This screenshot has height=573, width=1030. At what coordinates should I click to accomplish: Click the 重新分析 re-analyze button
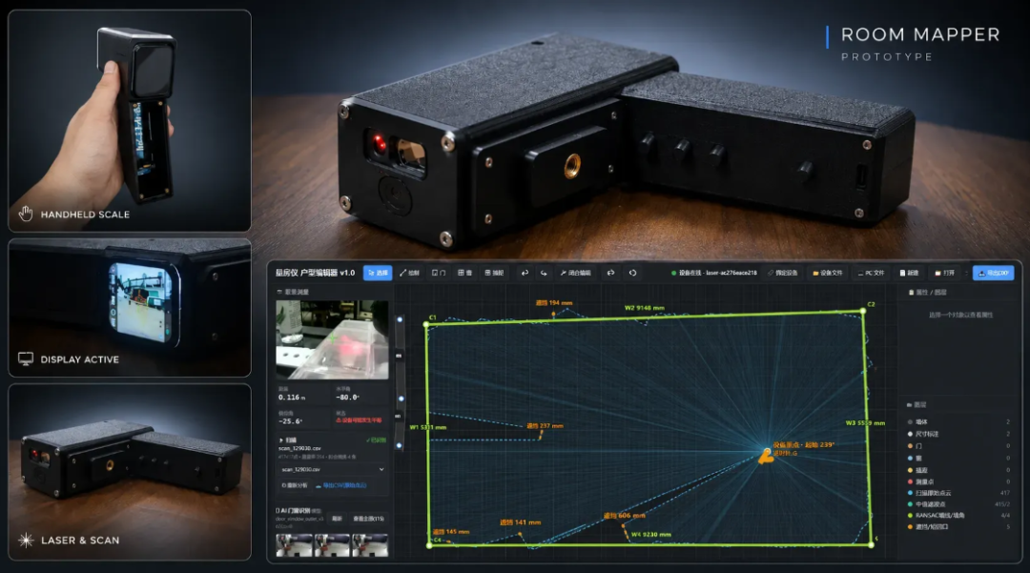pos(295,485)
